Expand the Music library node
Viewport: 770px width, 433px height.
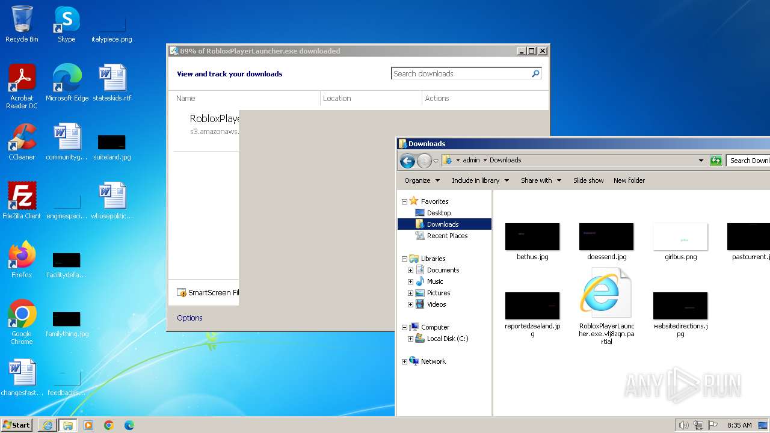pos(411,281)
